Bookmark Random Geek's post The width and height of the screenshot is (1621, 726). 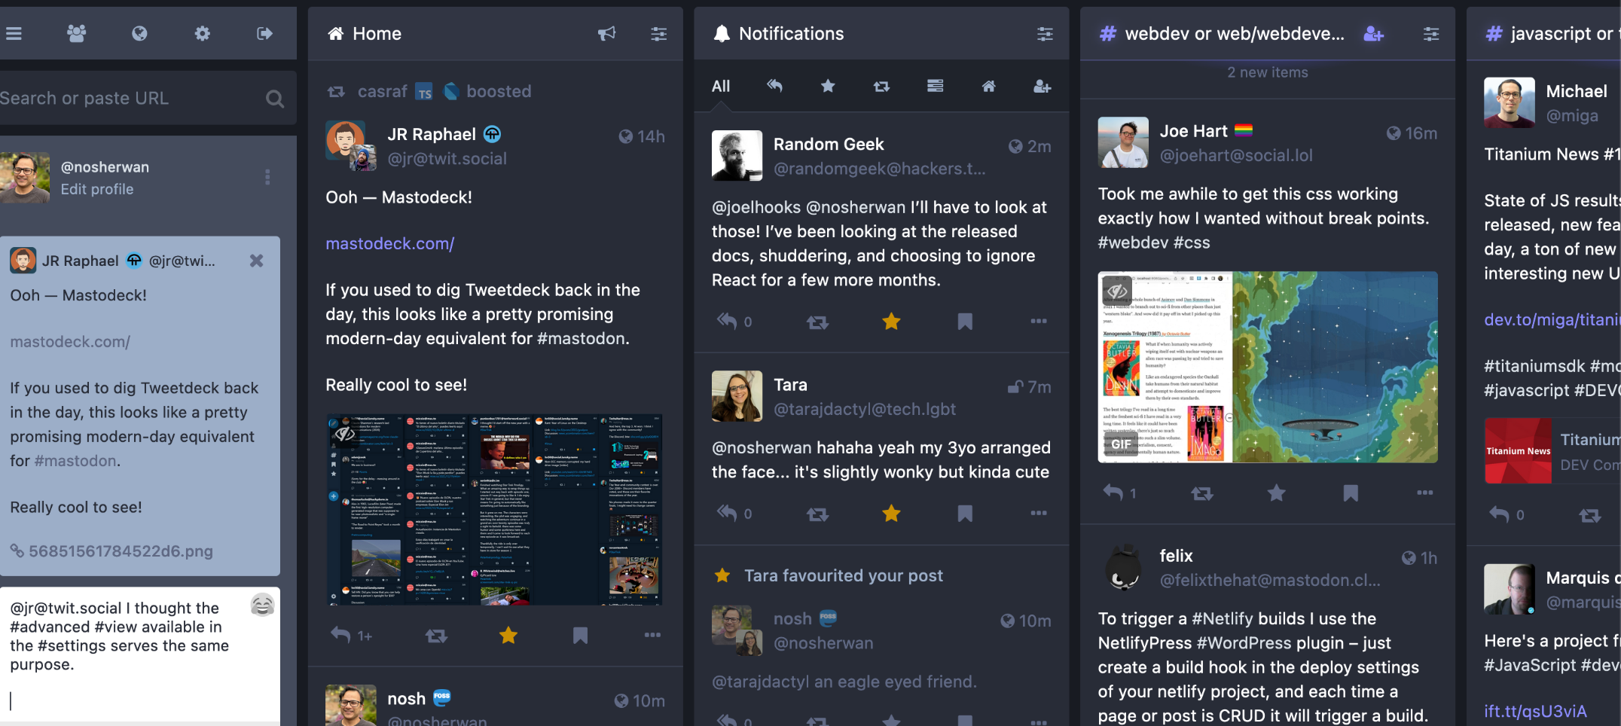click(965, 322)
